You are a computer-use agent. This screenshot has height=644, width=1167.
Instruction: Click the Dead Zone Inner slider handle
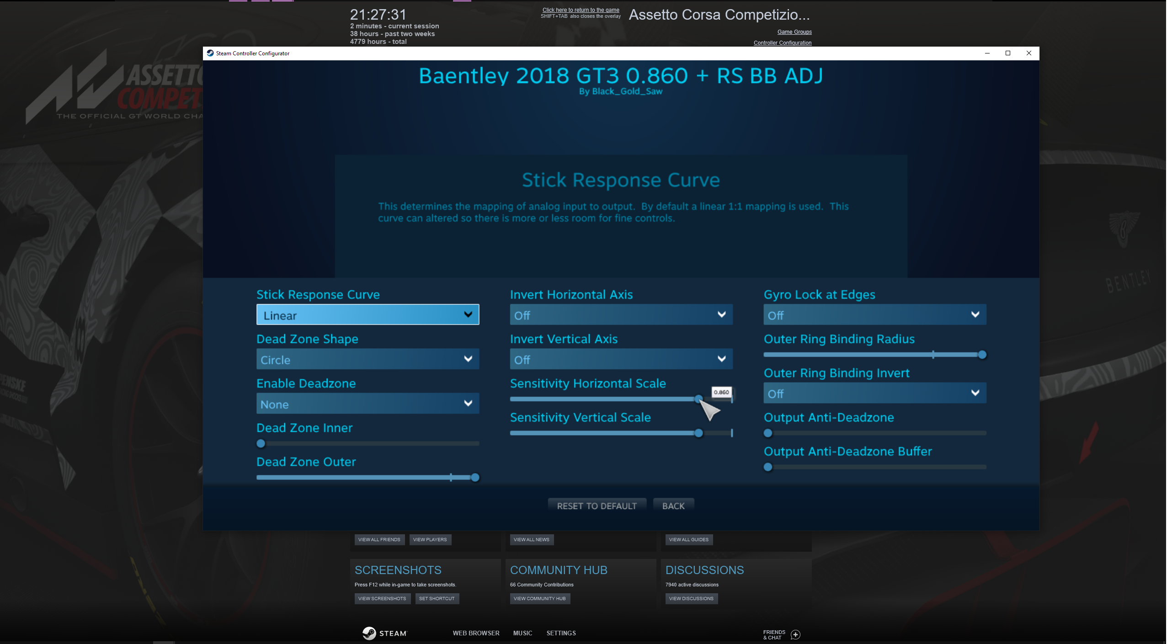(261, 443)
